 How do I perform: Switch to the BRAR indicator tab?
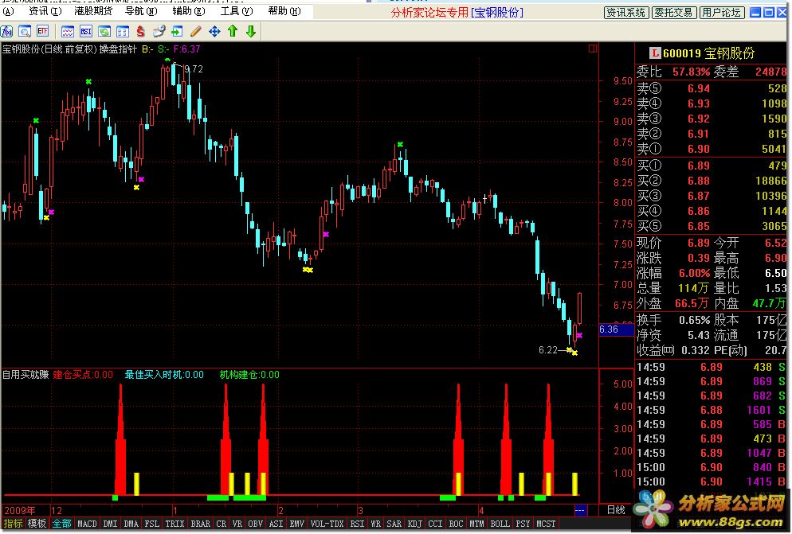pos(201,524)
